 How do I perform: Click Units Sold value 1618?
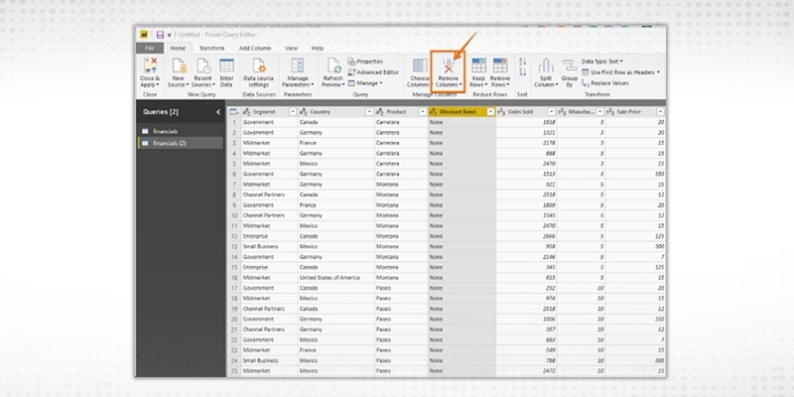pos(549,122)
